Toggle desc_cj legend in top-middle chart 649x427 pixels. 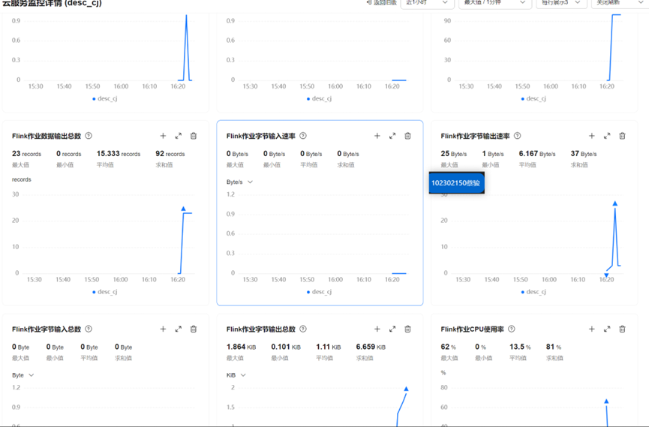pos(319,98)
